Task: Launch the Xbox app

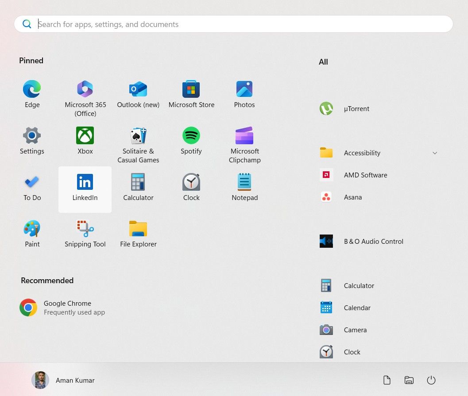Action: (x=85, y=141)
